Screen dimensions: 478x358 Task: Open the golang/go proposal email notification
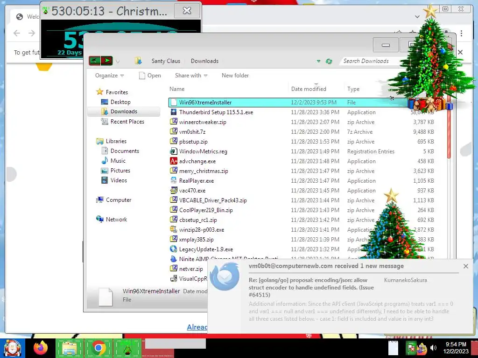click(x=311, y=287)
